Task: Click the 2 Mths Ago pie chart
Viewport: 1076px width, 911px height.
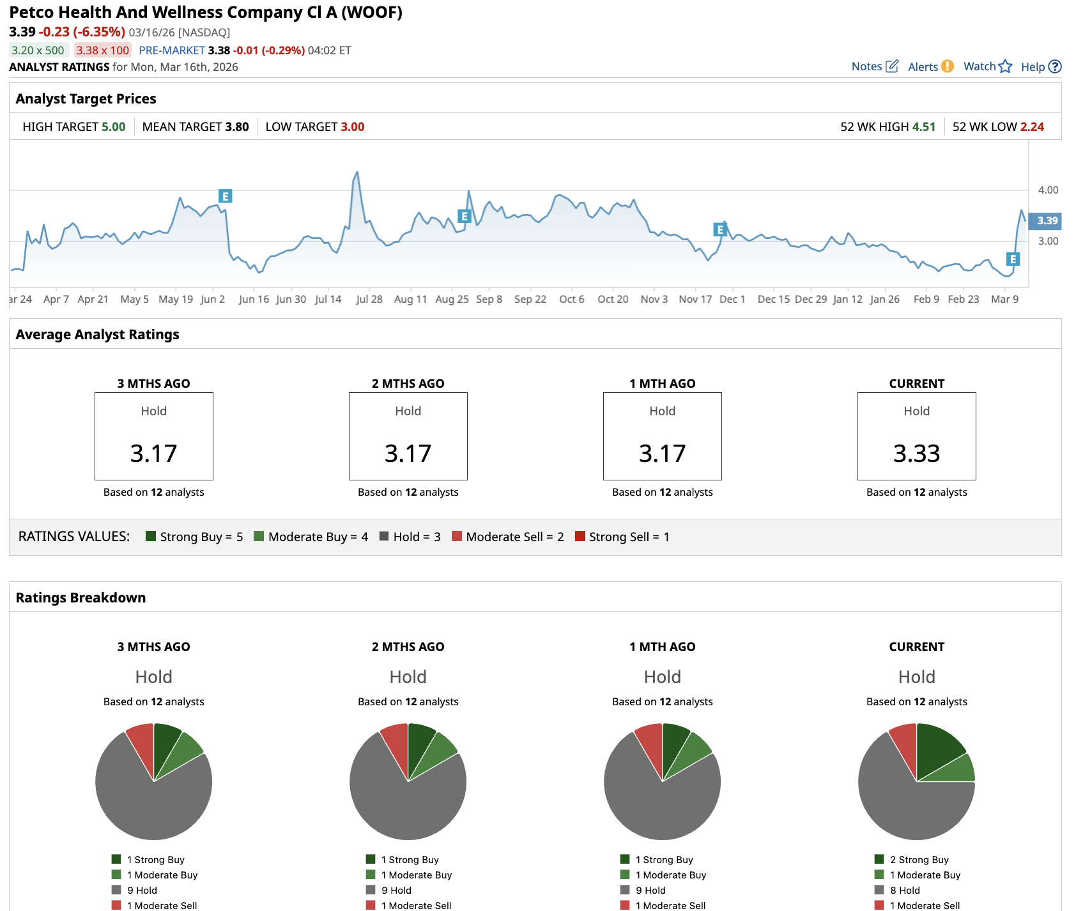Action: 408,781
